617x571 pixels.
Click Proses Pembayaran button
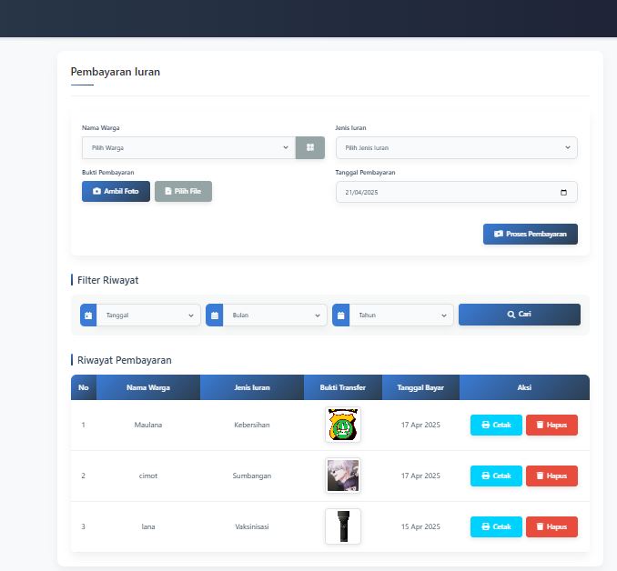point(531,234)
